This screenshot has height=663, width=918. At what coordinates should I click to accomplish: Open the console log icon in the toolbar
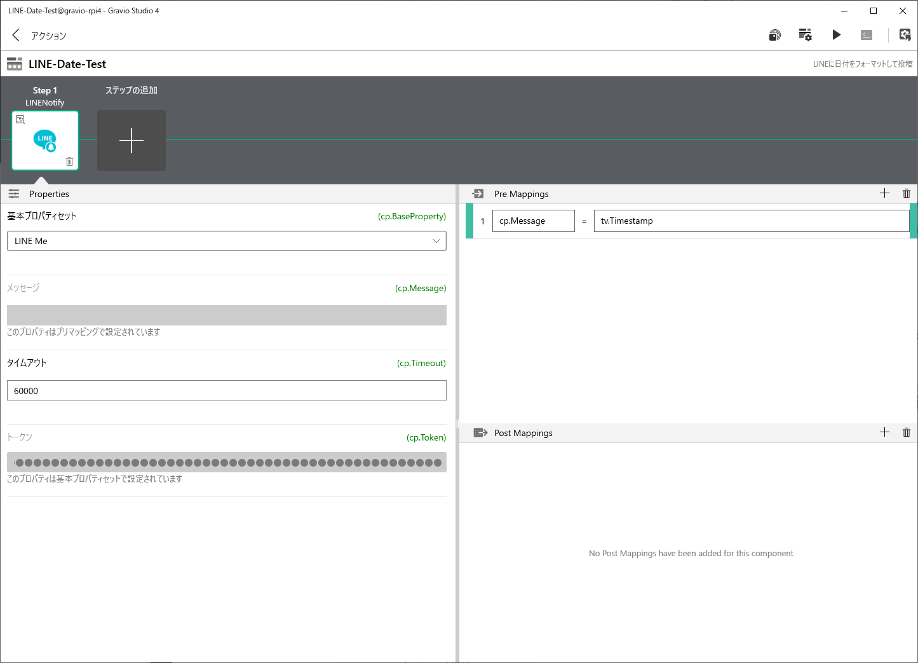coord(866,35)
